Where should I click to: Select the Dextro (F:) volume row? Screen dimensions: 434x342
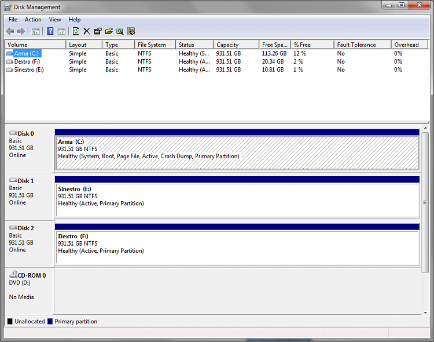point(217,61)
